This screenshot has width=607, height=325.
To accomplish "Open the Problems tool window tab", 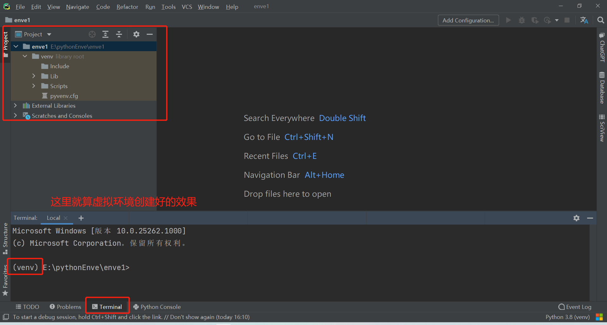I will tap(65, 307).
